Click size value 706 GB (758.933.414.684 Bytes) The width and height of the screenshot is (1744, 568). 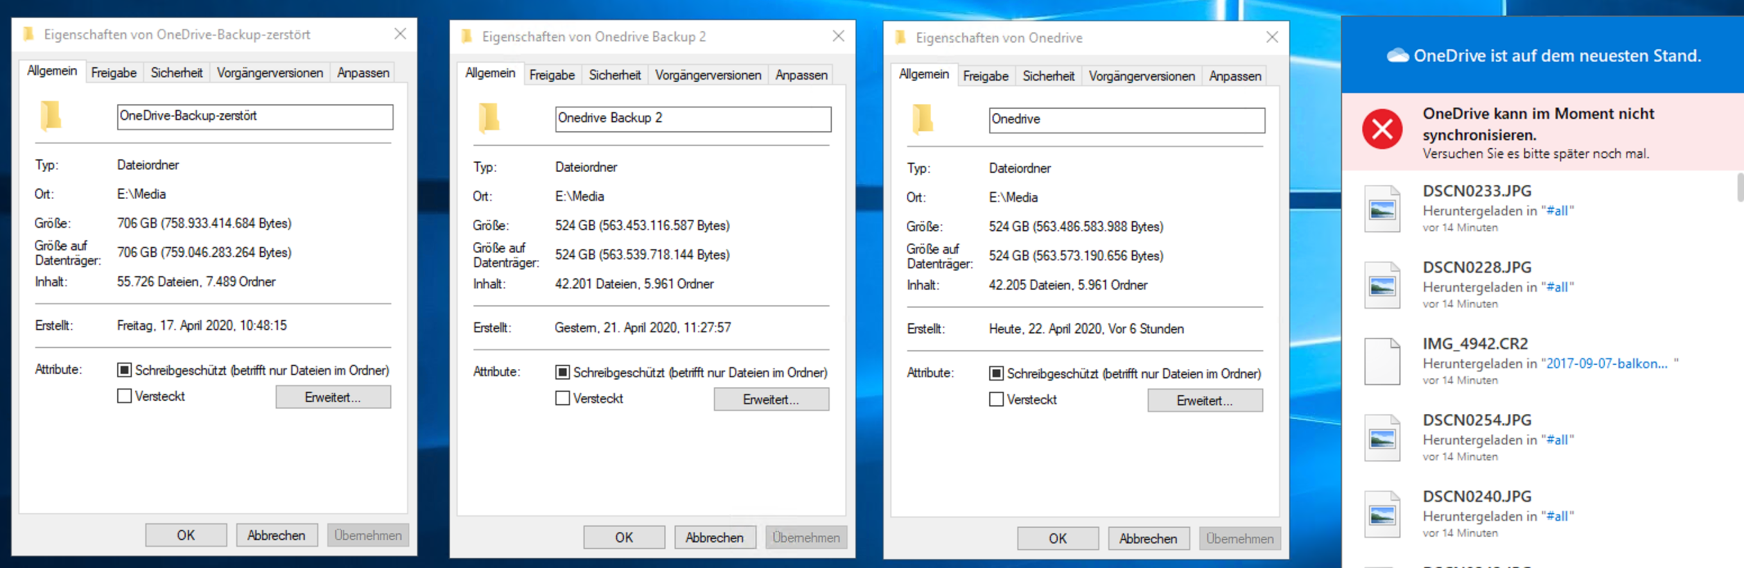(204, 223)
